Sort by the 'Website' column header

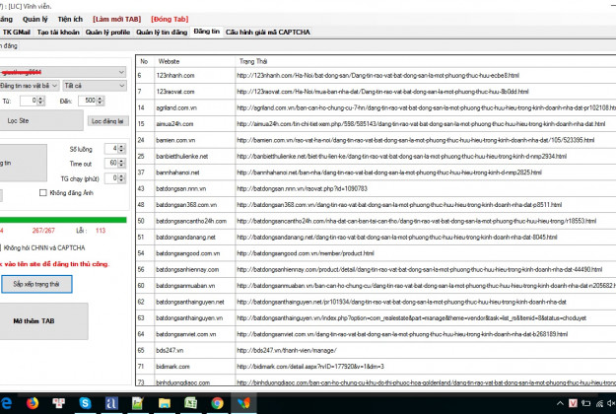(x=195, y=61)
